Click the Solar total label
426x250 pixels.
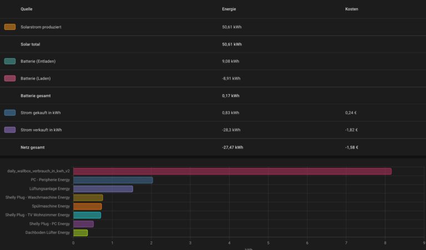[x=30, y=44]
